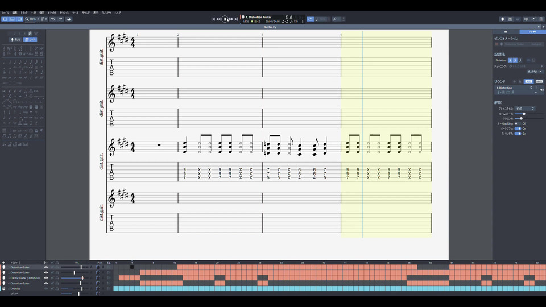
Task: Click the print icon in the toolbar
Action: [69, 19]
